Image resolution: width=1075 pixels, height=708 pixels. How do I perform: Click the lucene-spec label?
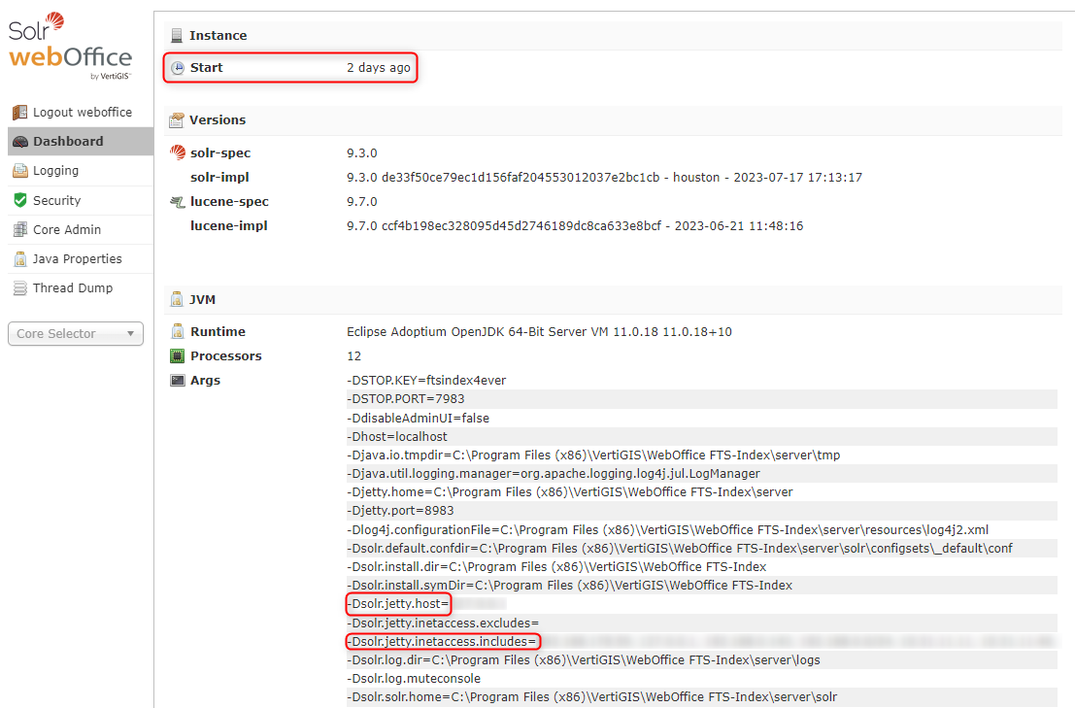point(230,201)
